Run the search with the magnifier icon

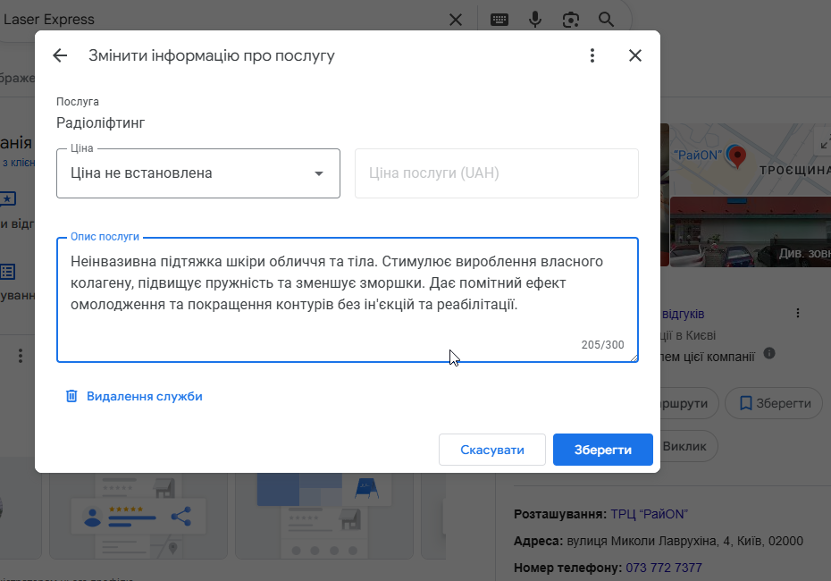606,20
